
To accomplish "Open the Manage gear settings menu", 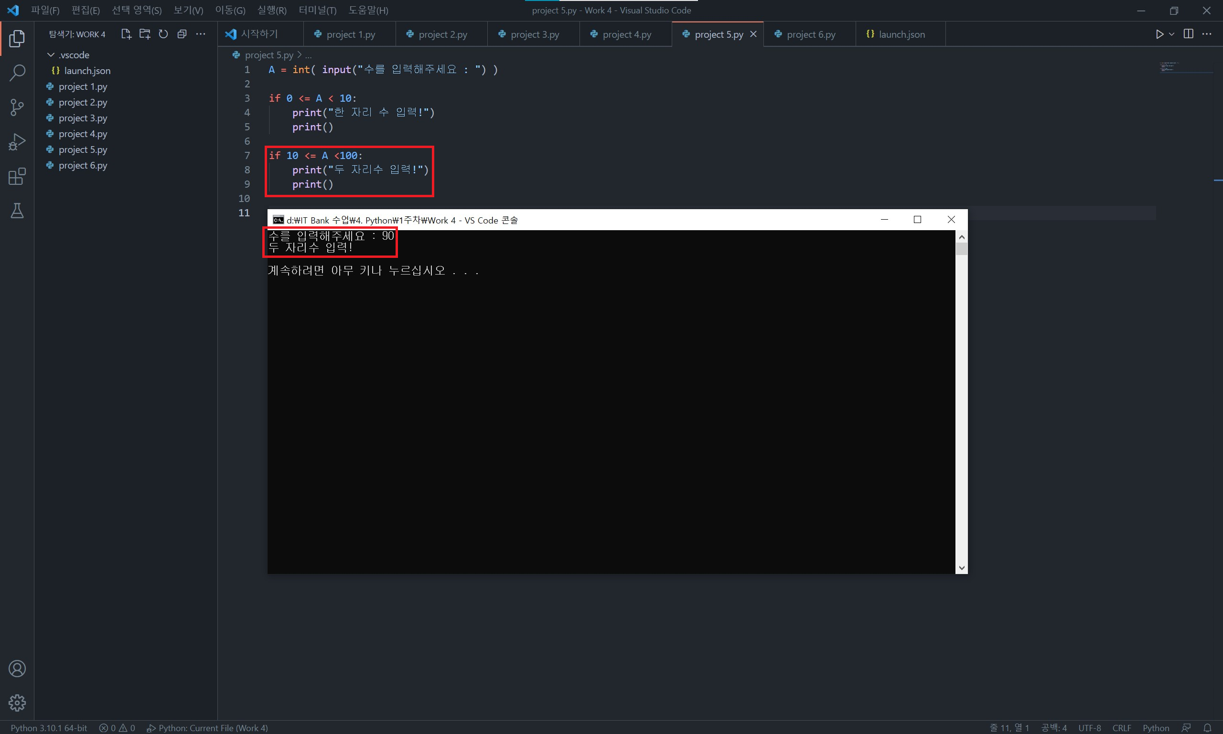I will pos(17,702).
